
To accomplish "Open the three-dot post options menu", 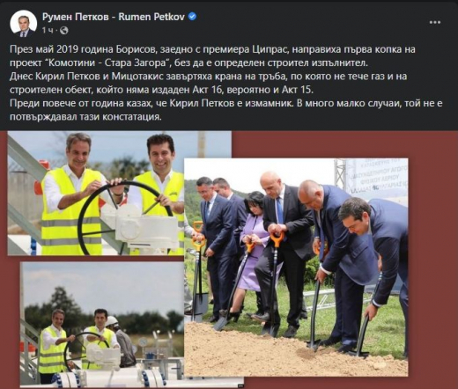I will [434, 22].
